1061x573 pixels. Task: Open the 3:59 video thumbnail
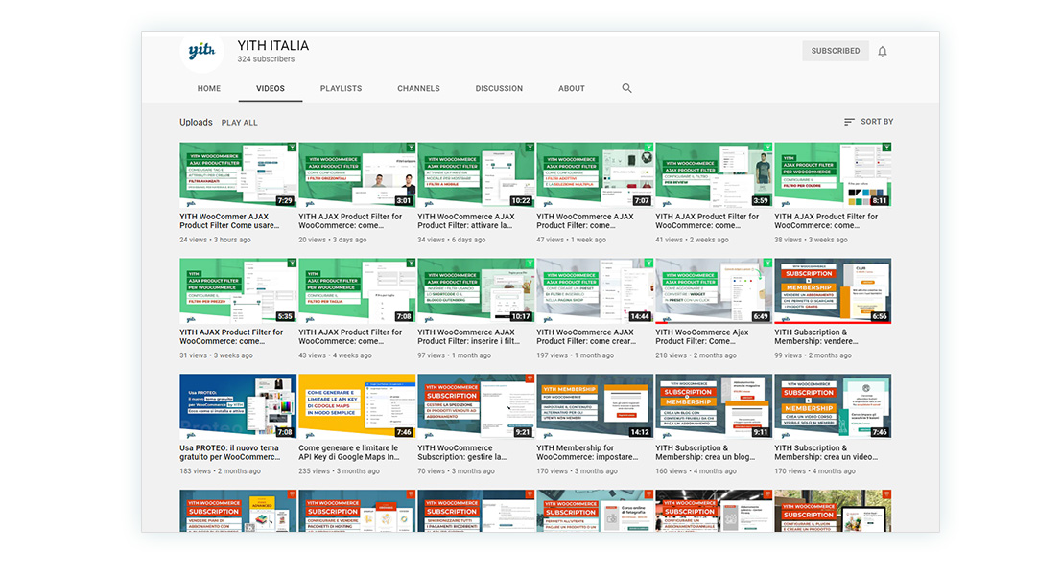[714, 175]
